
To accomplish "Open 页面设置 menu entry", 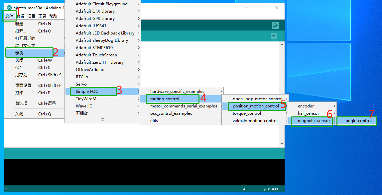I will (34, 86).
